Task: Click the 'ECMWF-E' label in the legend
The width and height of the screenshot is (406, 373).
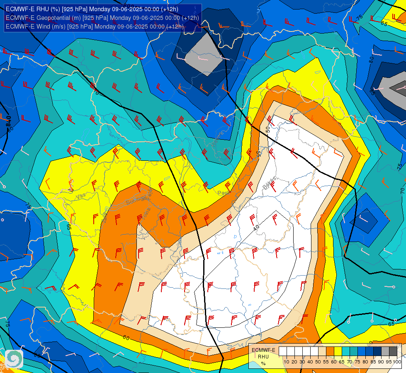Action: pyautogui.click(x=263, y=350)
